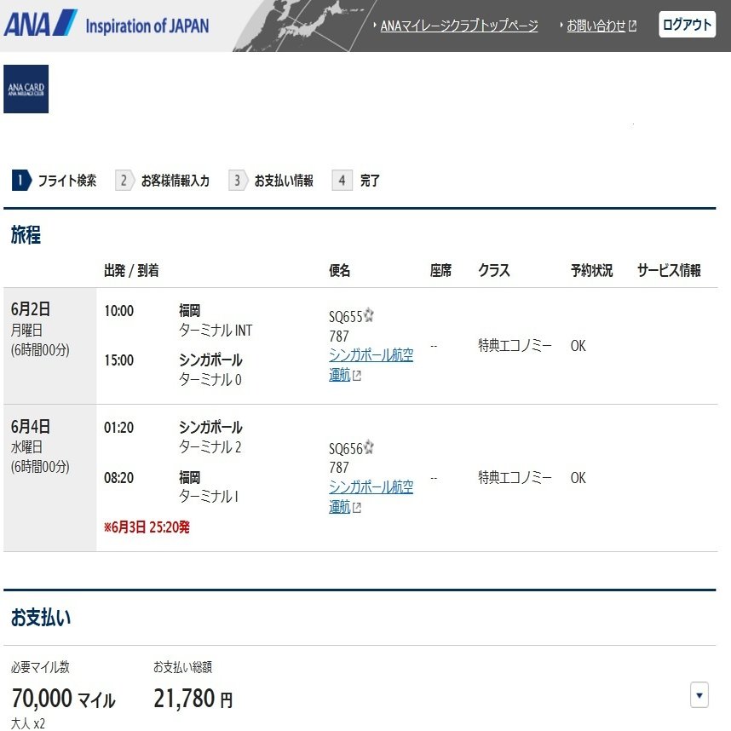Click the Star Alliance icon beside SQ655
The height and width of the screenshot is (731, 731).
[369, 314]
